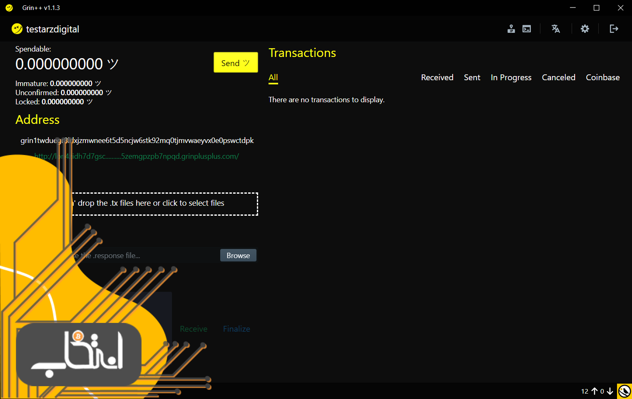632x399 pixels.
Task: Open the console terminal icon
Action: (x=527, y=29)
